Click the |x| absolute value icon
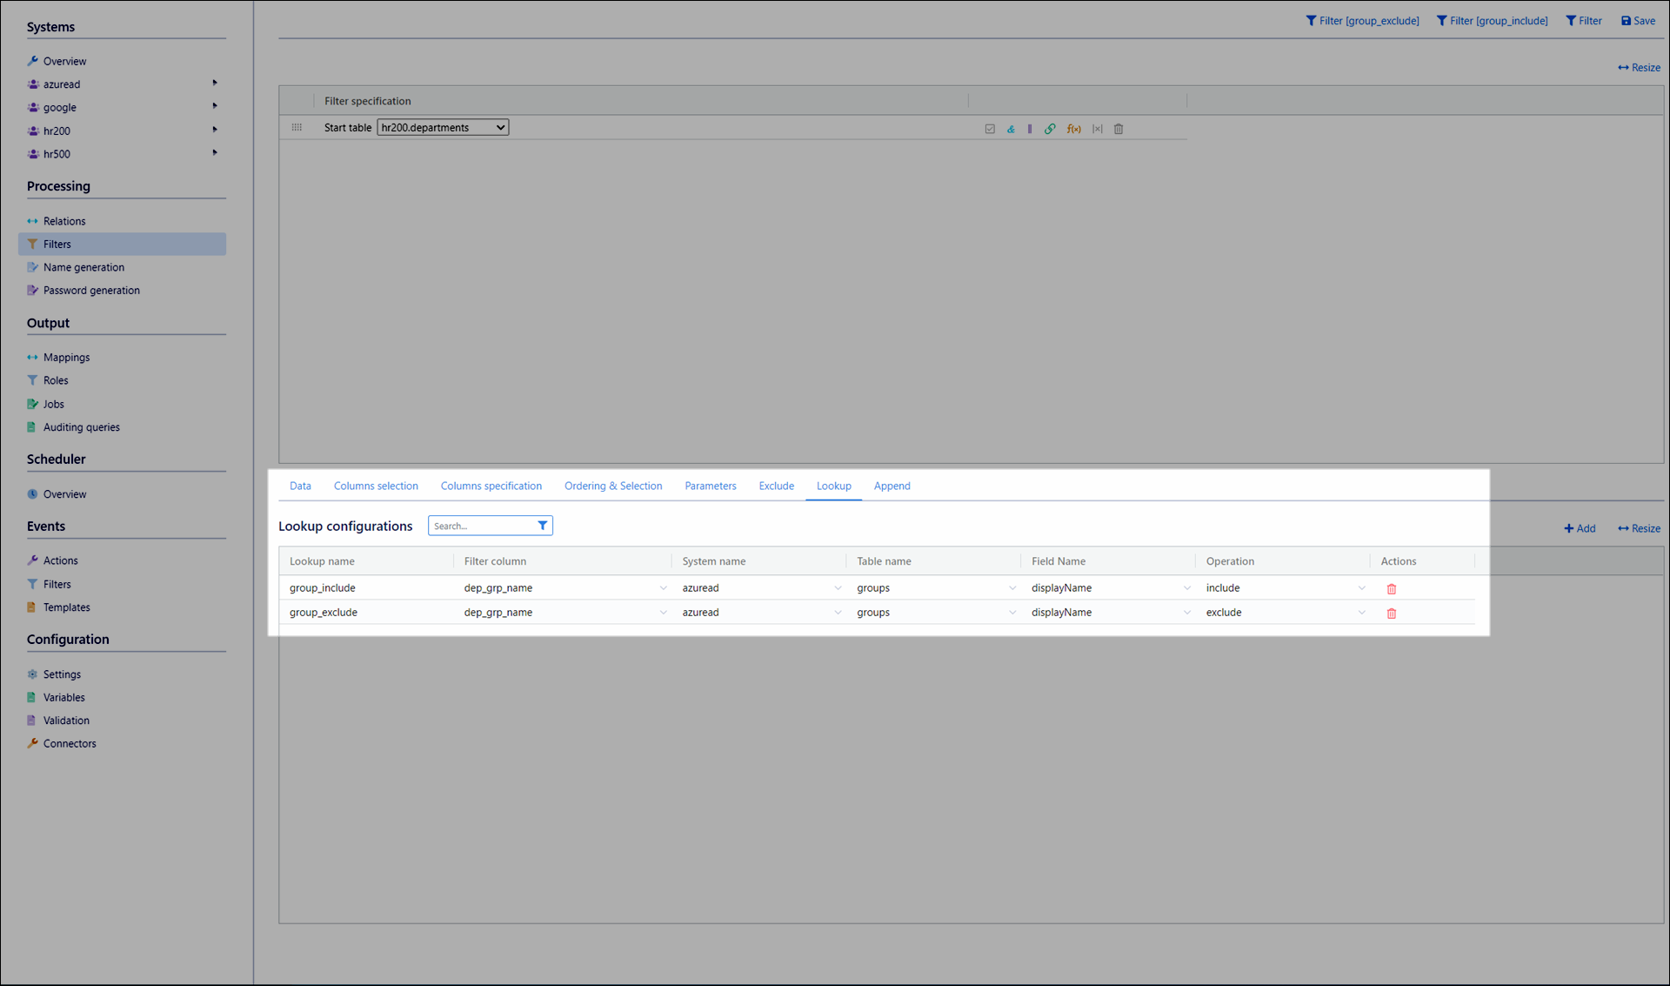This screenshot has width=1670, height=986. pyautogui.click(x=1098, y=129)
